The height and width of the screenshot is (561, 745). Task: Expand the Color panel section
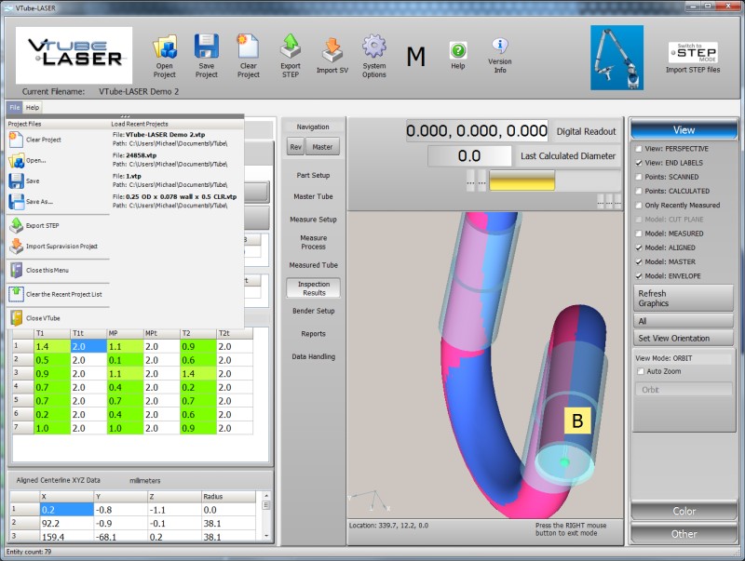tap(684, 512)
